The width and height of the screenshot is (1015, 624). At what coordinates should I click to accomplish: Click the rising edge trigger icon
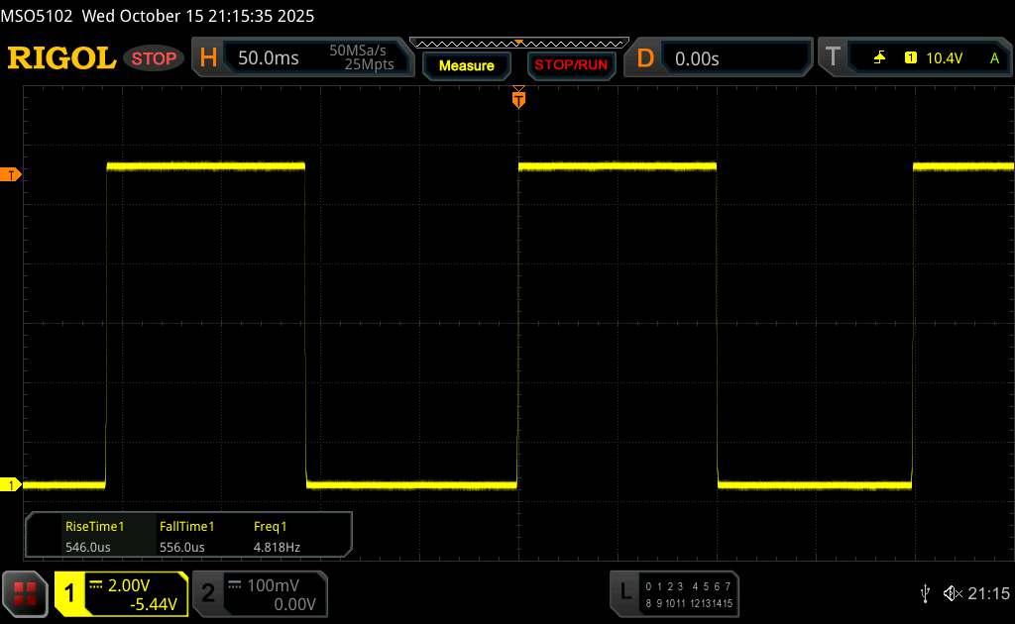(879, 58)
